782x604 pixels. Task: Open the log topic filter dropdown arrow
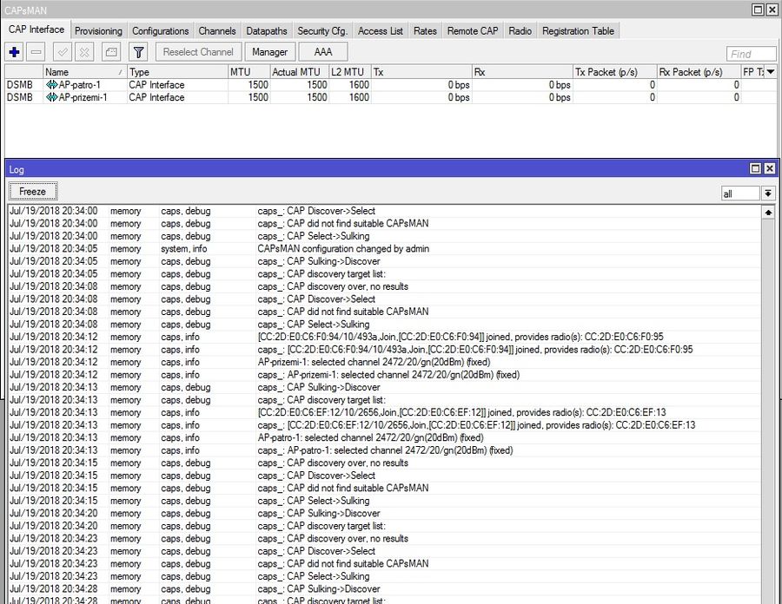pyautogui.click(x=768, y=194)
